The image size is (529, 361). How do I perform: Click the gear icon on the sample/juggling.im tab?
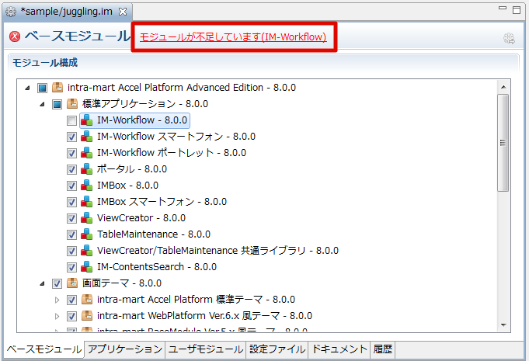point(11,12)
